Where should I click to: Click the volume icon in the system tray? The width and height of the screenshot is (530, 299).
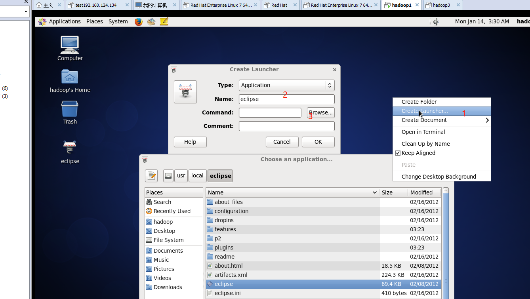[436, 21]
